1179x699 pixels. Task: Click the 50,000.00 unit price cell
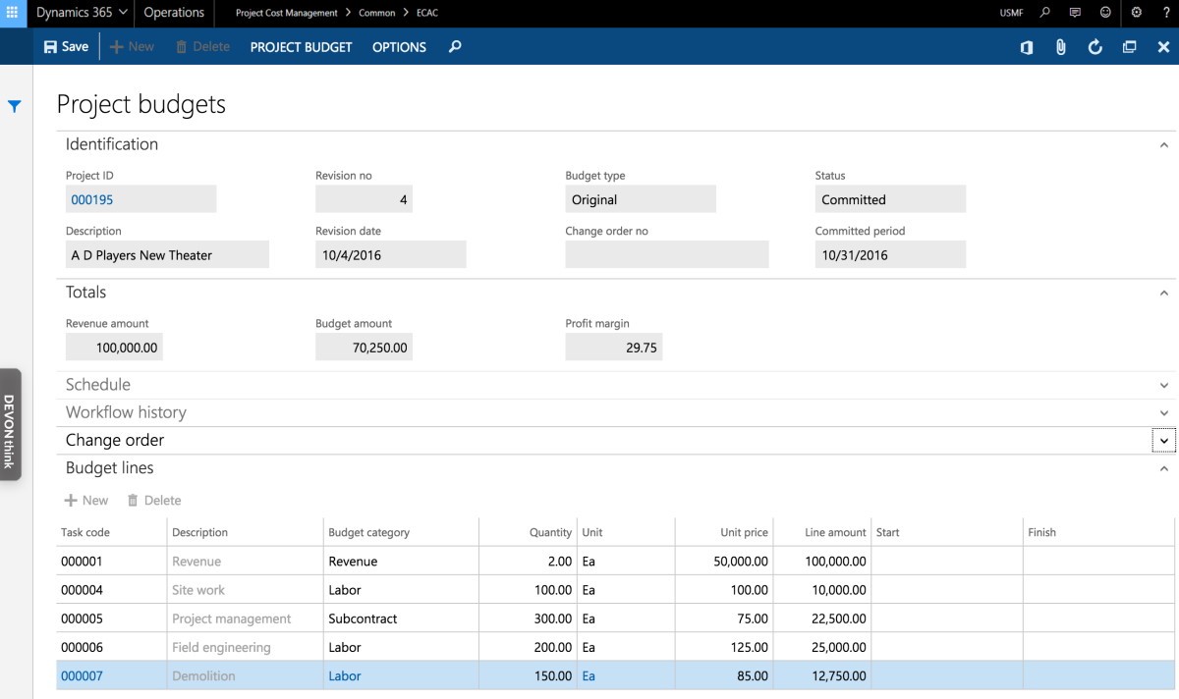(x=724, y=562)
